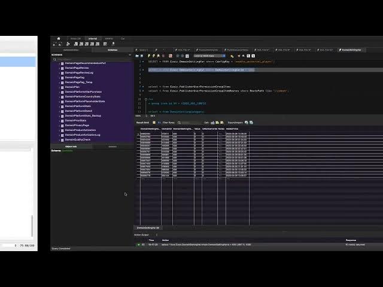Click the schema filter search field
Image resolution: width=383 pixels, height=287 pixels.
click(92, 59)
